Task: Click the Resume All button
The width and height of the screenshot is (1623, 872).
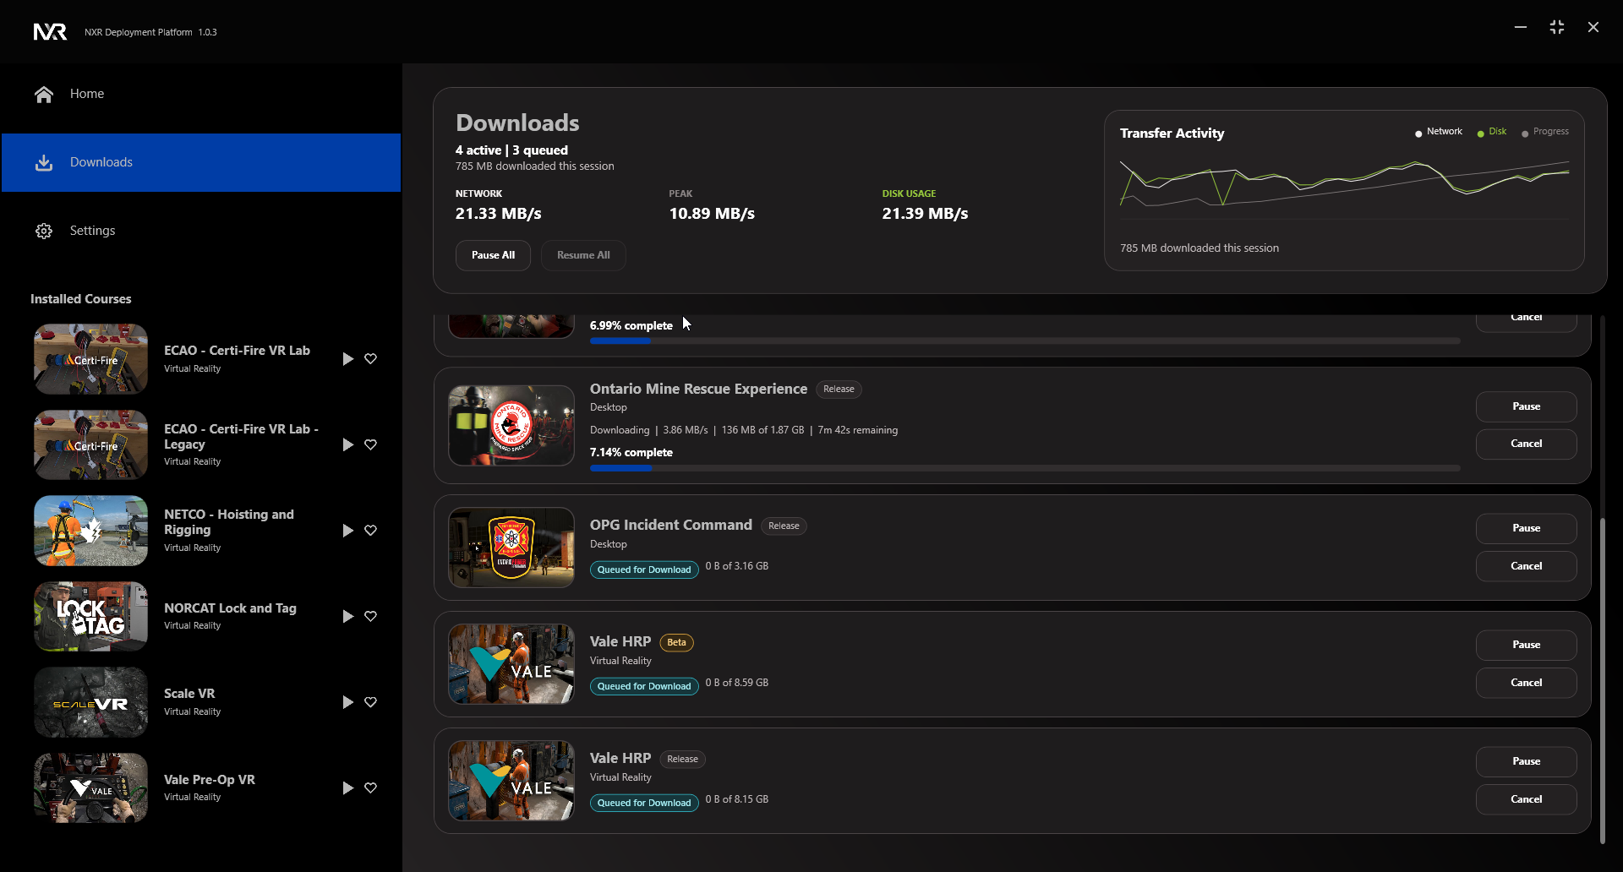Action: tap(583, 255)
